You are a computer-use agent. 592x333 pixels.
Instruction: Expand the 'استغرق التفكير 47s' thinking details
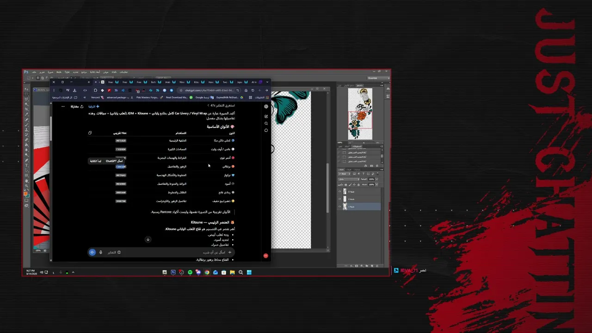click(x=222, y=106)
